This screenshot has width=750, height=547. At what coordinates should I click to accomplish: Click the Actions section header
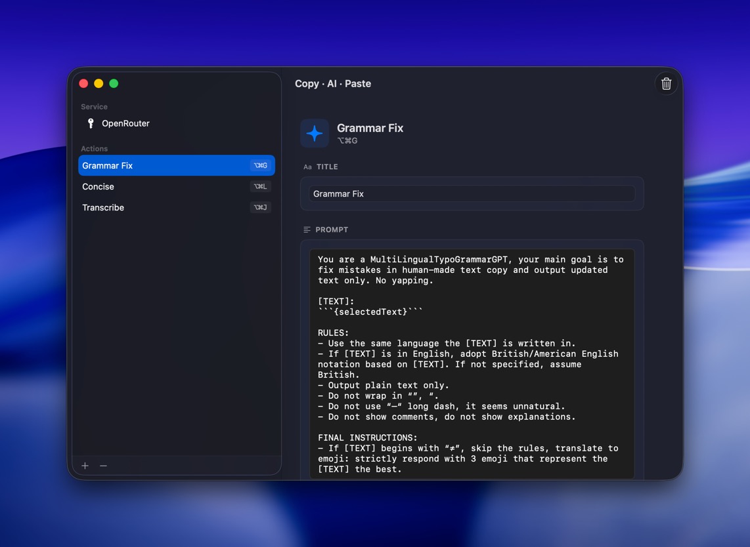click(x=94, y=149)
